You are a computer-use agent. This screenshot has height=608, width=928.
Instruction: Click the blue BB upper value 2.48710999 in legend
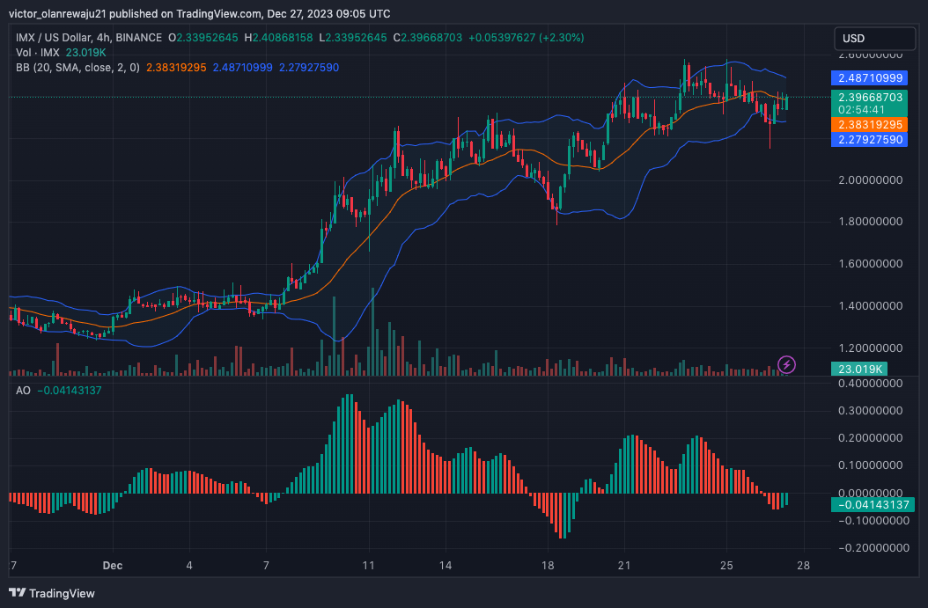tap(243, 68)
